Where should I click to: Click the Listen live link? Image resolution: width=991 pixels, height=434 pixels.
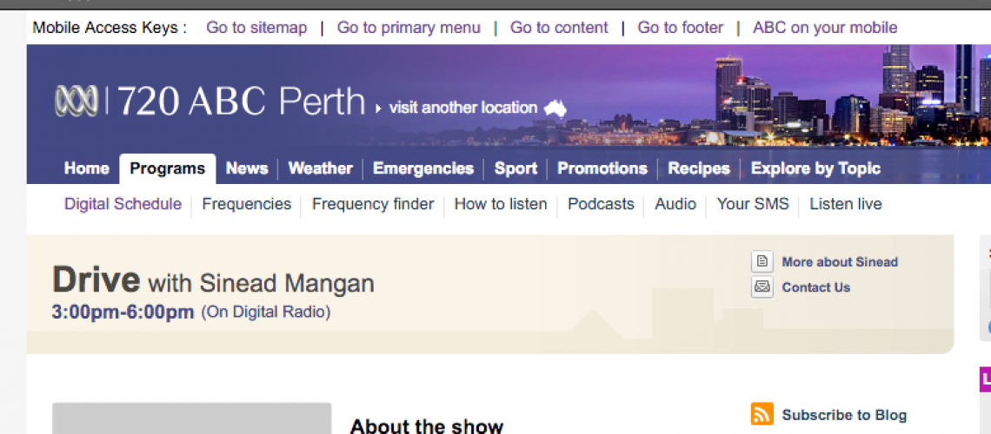[846, 204]
